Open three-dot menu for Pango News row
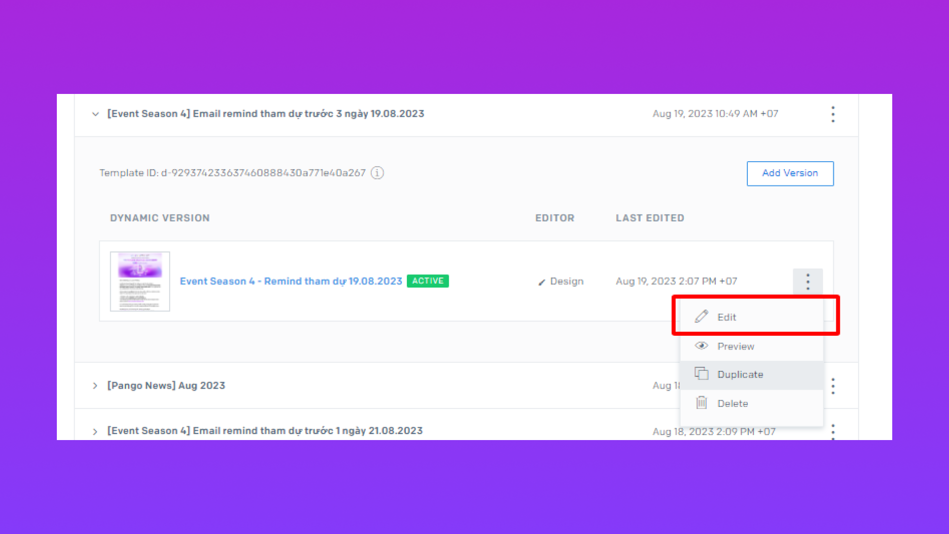The height and width of the screenshot is (534, 949). click(x=833, y=386)
